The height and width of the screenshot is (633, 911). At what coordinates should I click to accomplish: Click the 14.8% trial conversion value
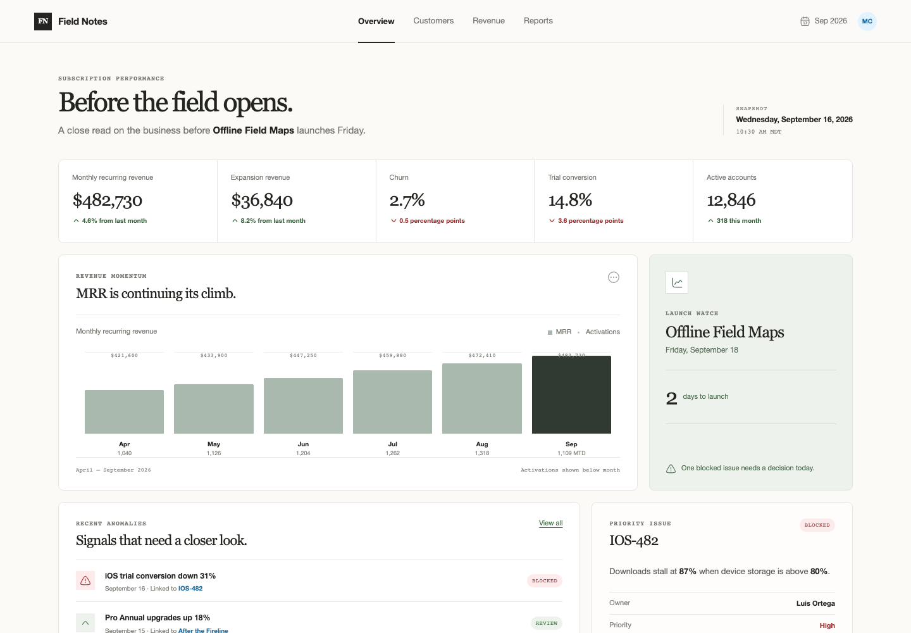[x=570, y=201]
